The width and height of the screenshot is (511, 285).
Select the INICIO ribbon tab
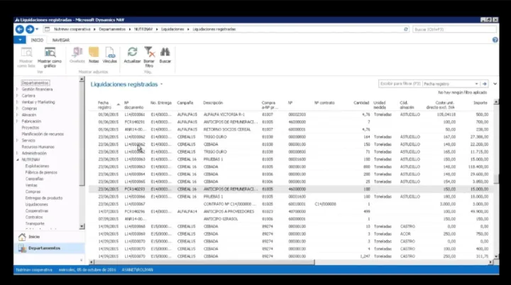click(x=37, y=41)
